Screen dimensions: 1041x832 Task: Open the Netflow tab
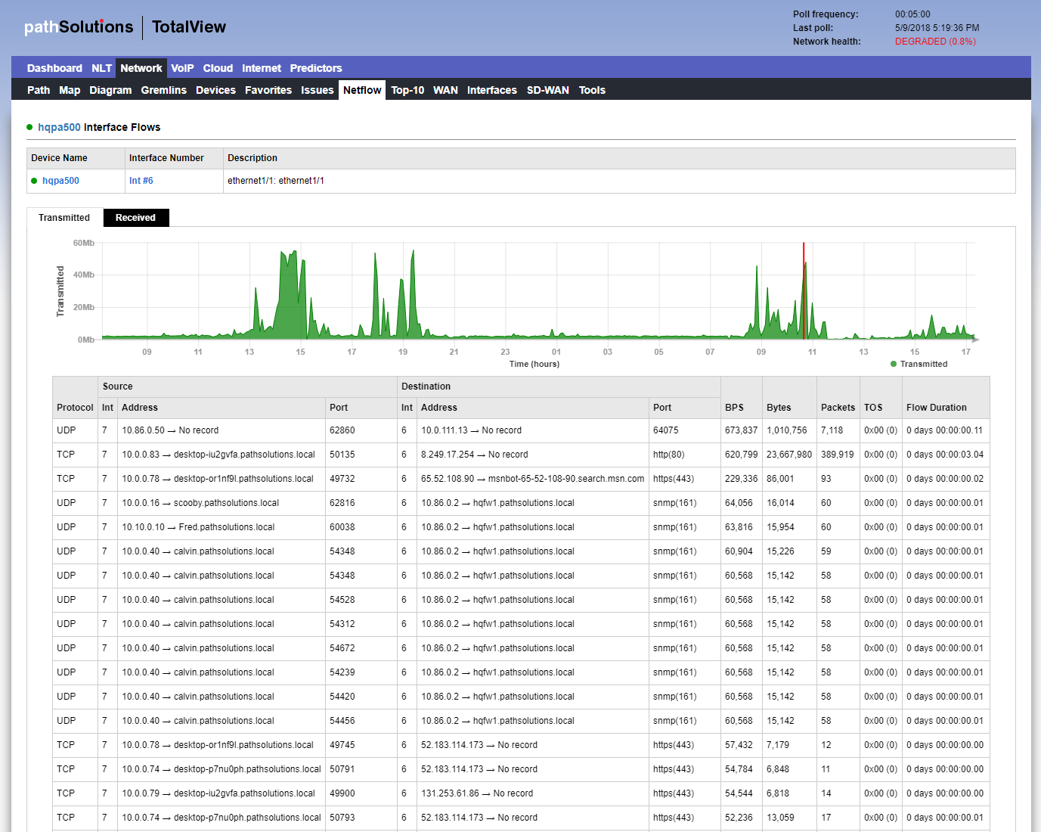tap(361, 89)
